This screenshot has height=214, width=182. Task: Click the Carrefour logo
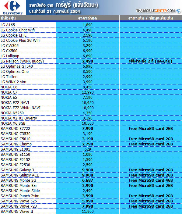click(13, 8)
